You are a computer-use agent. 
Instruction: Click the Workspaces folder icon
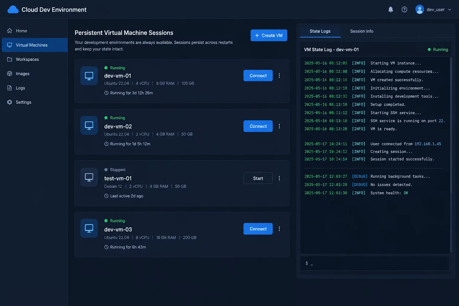click(10, 59)
